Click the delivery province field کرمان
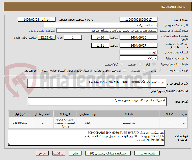This screenshot has height=160, width=192. 138,52
